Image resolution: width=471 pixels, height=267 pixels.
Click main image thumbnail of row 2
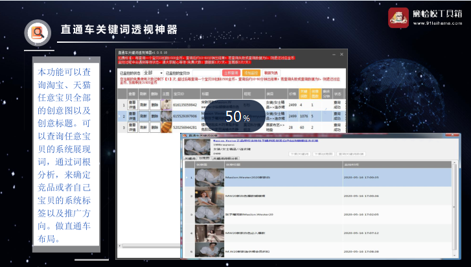tap(166, 116)
